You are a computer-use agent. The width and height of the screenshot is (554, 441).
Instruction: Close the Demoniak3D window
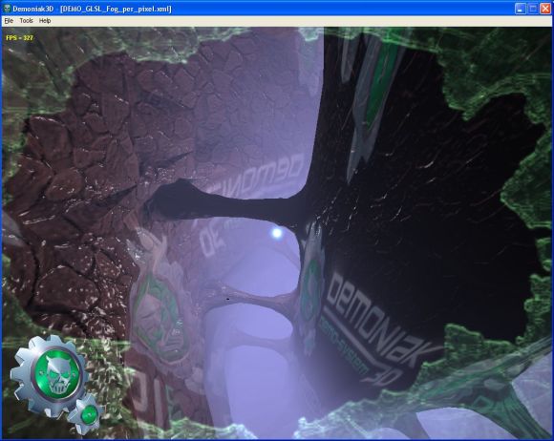point(545,9)
